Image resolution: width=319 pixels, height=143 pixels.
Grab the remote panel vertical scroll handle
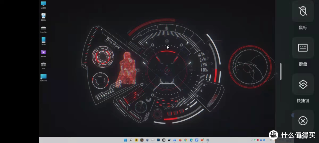coord(281,71)
